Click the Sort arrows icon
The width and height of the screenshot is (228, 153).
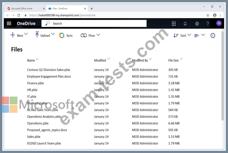176,36
